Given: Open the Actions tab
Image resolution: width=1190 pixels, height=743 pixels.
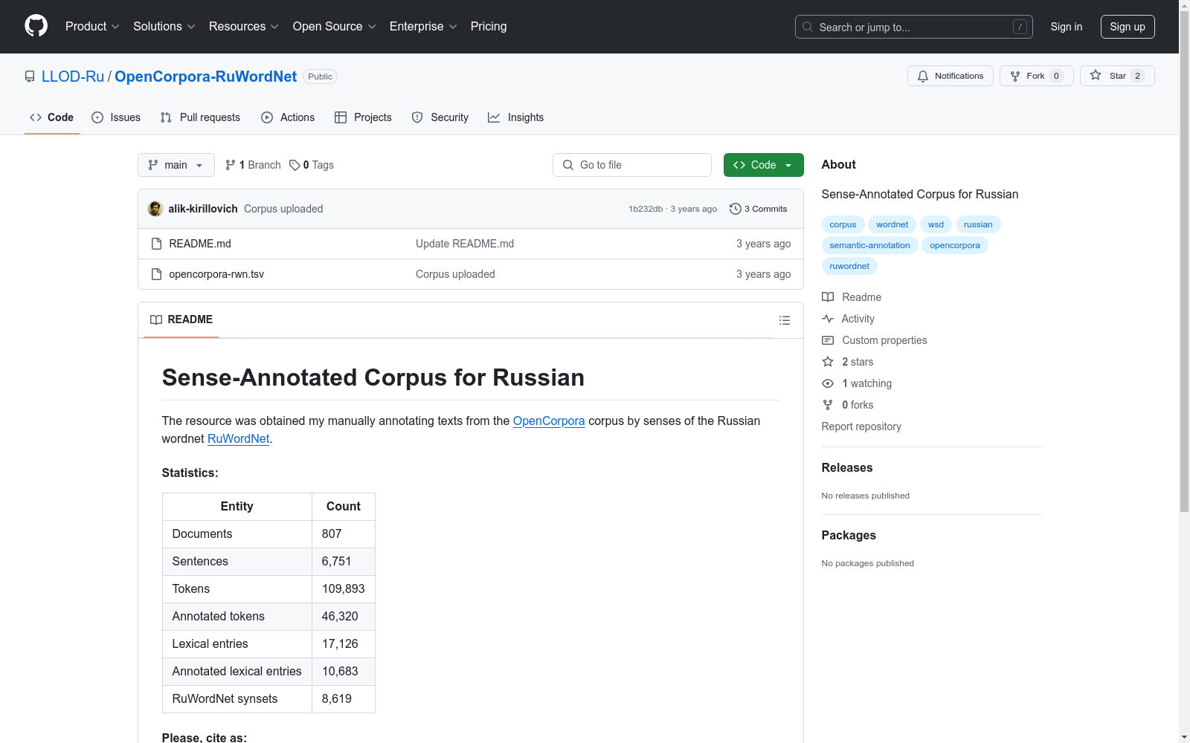Looking at the screenshot, I should [x=288, y=117].
